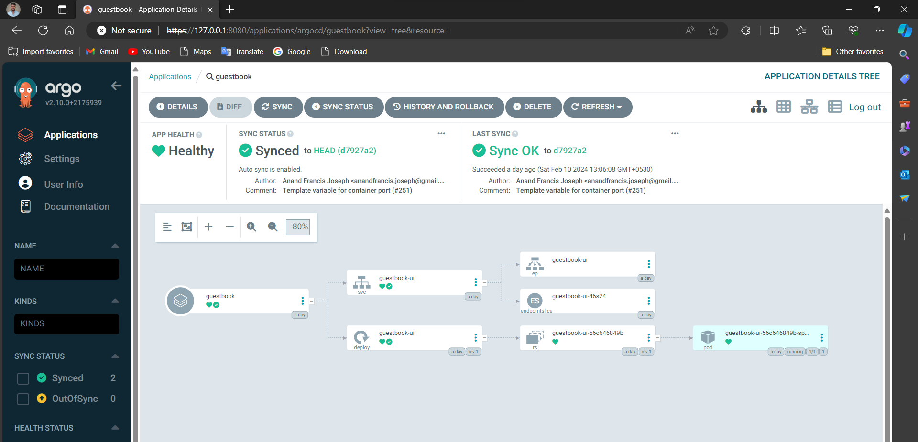Zoom in on the resource graph
The height and width of the screenshot is (442, 918).
251,227
